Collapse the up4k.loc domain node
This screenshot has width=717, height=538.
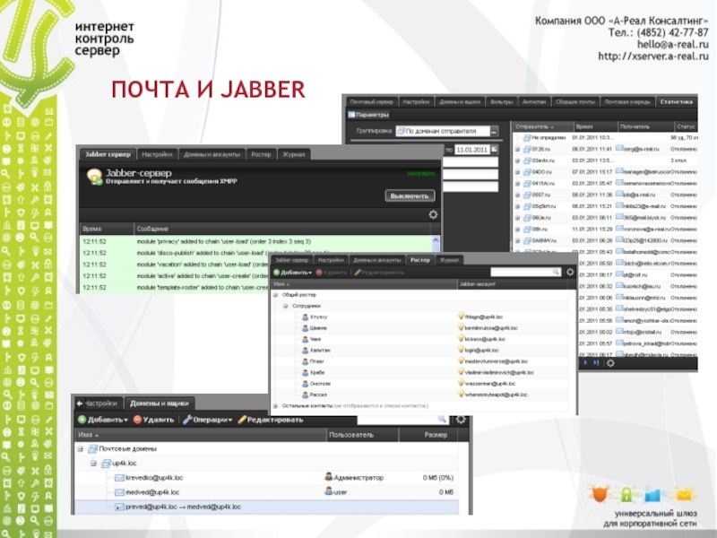(x=93, y=464)
